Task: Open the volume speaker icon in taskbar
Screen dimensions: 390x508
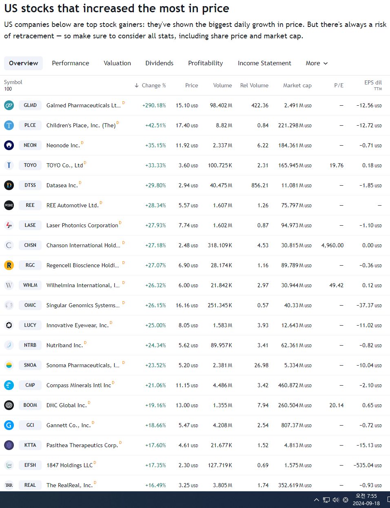Action: (x=336, y=500)
